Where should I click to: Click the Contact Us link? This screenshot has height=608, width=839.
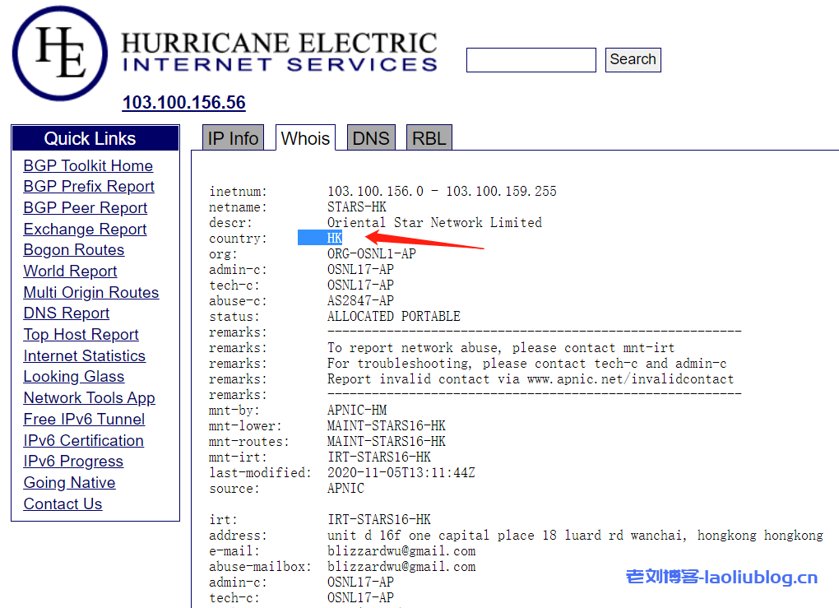pos(63,504)
